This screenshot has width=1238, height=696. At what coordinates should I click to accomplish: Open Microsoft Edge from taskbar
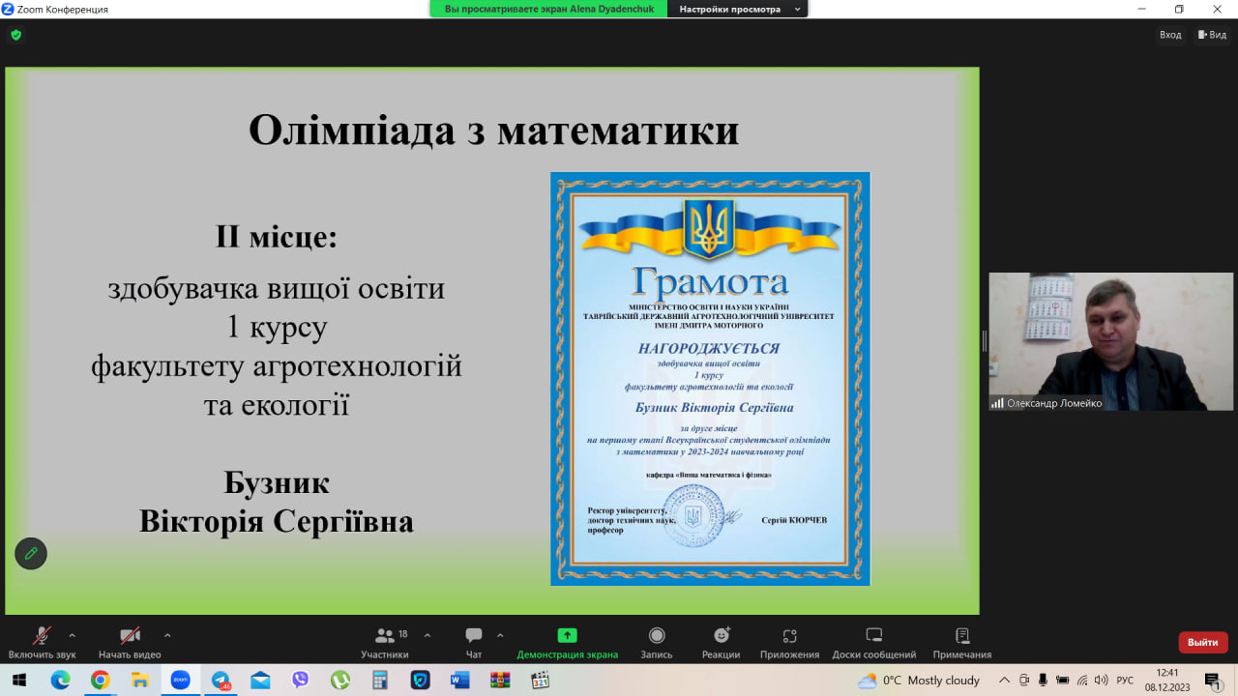pyautogui.click(x=60, y=680)
